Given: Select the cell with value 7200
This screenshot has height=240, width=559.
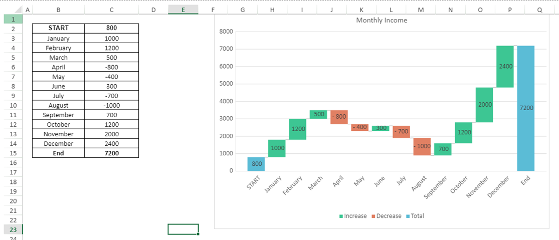Looking at the screenshot, I should 112,153.
